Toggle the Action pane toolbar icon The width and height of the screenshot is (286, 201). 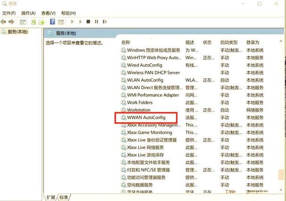tap(61, 22)
